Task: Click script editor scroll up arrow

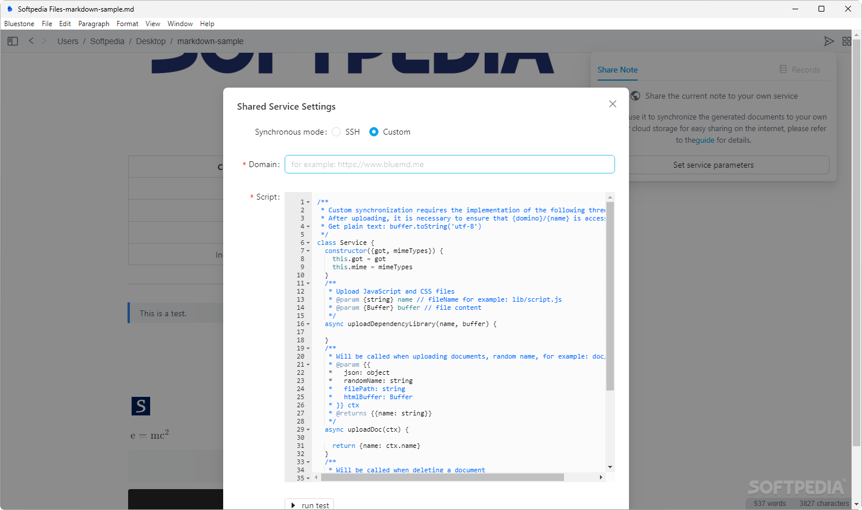Action: [610, 197]
